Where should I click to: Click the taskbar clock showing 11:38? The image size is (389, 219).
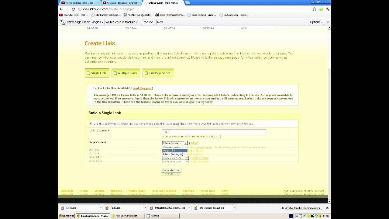pyautogui.click(x=326, y=216)
